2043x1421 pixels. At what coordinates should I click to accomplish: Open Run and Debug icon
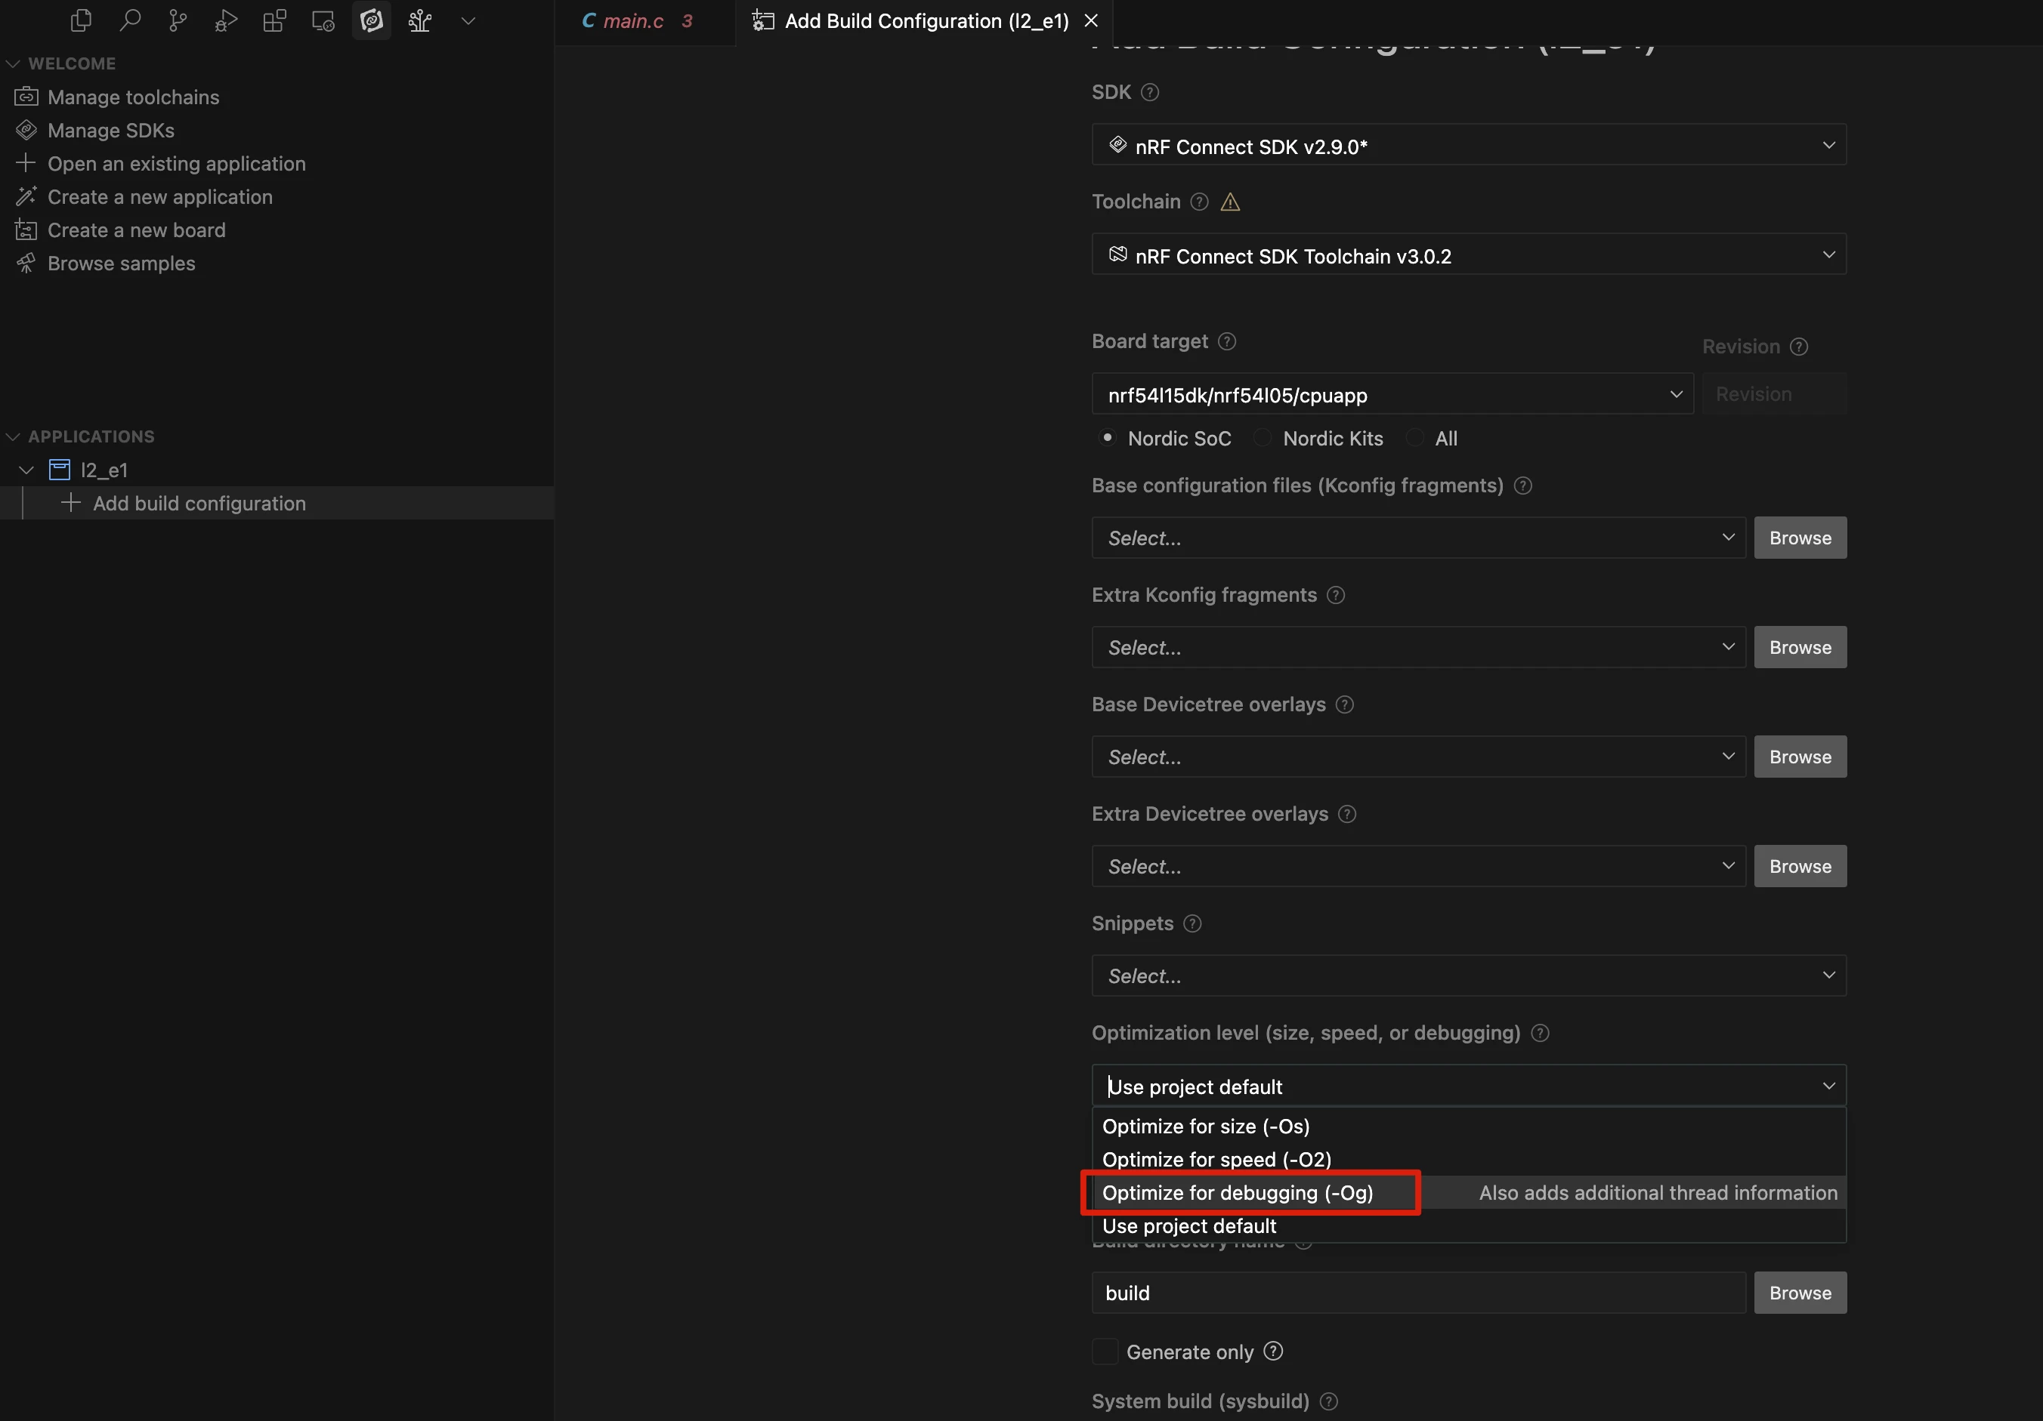point(226,20)
